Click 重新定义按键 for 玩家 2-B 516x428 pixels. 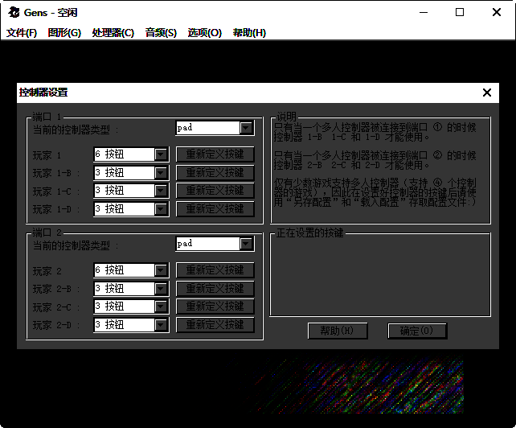click(x=215, y=289)
